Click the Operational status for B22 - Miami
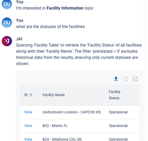148x141 pixels. pos(118,126)
